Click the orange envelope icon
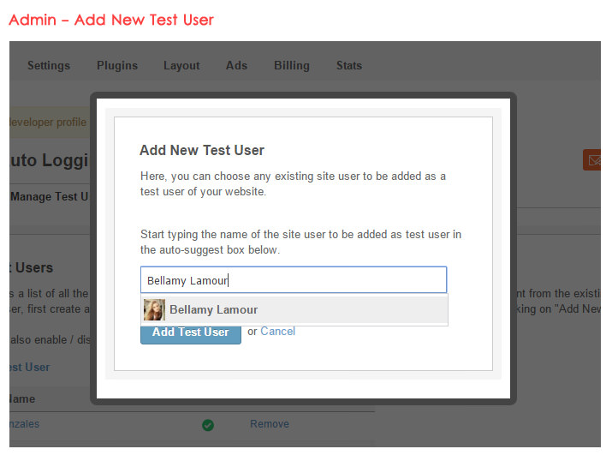Screen dimensions: 612x461 (x=591, y=159)
